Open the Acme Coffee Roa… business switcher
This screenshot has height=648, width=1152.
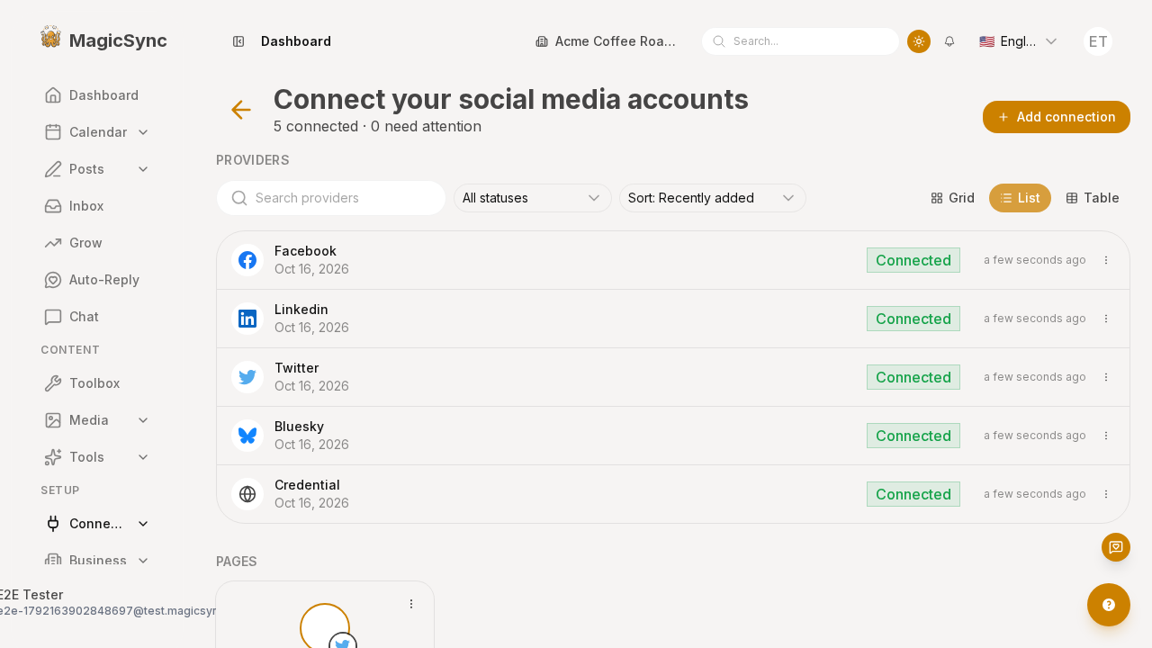pos(606,41)
